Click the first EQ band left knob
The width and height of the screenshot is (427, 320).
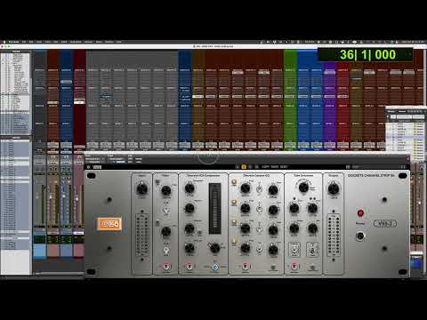(246, 188)
